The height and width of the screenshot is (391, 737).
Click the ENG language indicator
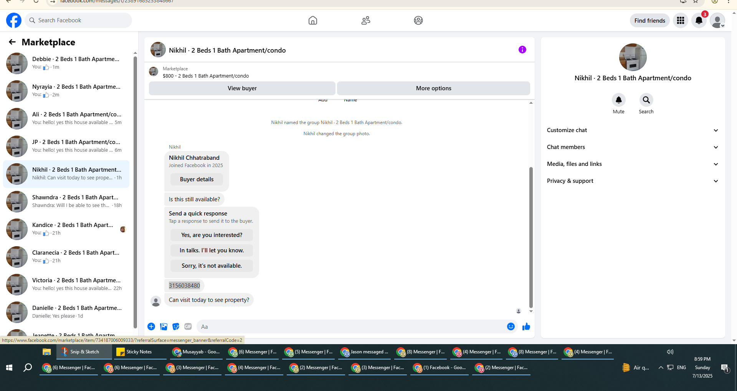point(681,368)
